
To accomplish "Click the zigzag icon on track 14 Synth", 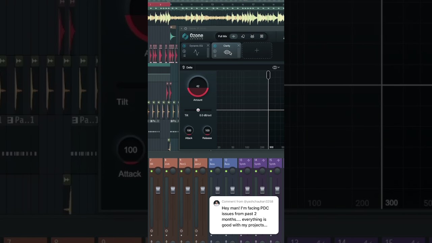I will [264, 160].
